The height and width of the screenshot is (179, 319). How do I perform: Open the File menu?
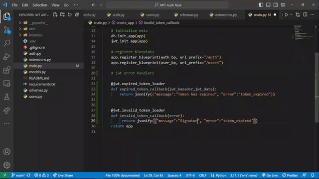coord(14,5)
